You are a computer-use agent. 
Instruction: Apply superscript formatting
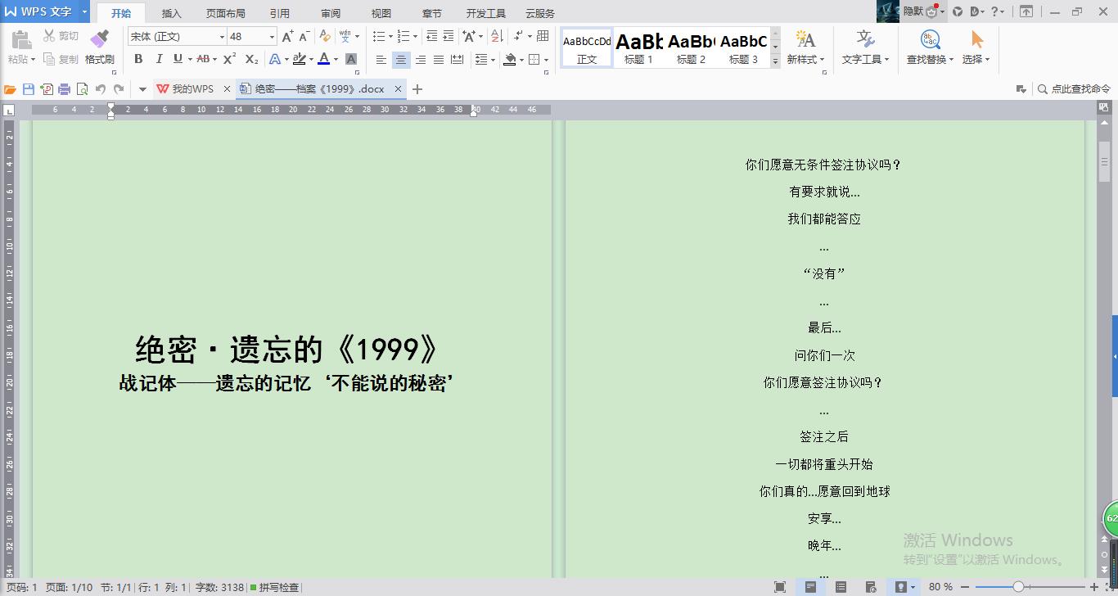(x=229, y=59)
